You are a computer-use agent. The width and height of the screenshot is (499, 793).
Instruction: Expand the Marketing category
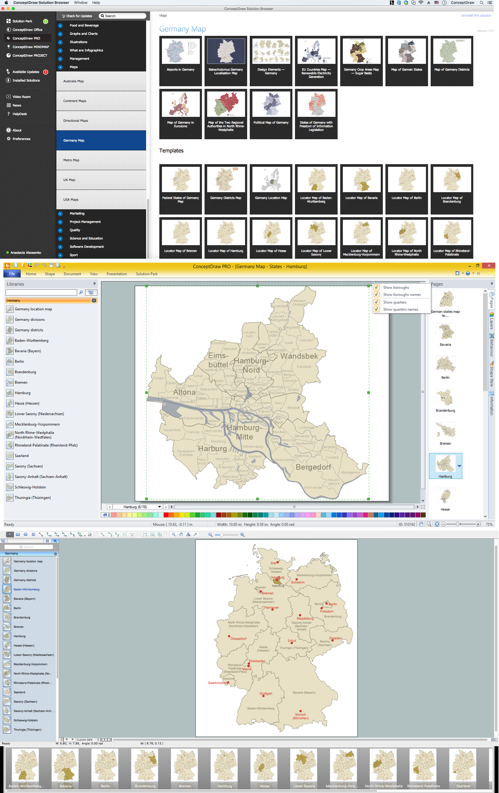(60, 214)
